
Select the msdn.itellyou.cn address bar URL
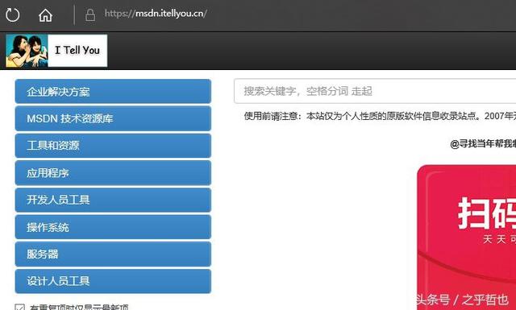click(x=156, y=14)
